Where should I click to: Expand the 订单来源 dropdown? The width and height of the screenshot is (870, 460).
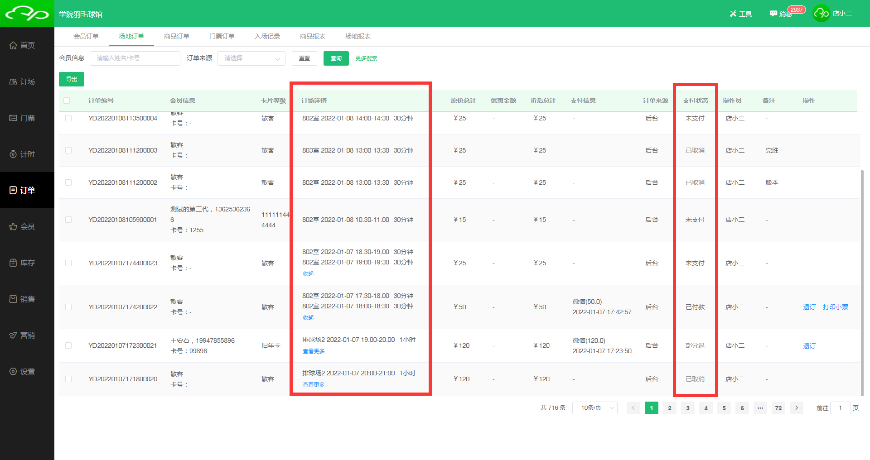point(251,58)
